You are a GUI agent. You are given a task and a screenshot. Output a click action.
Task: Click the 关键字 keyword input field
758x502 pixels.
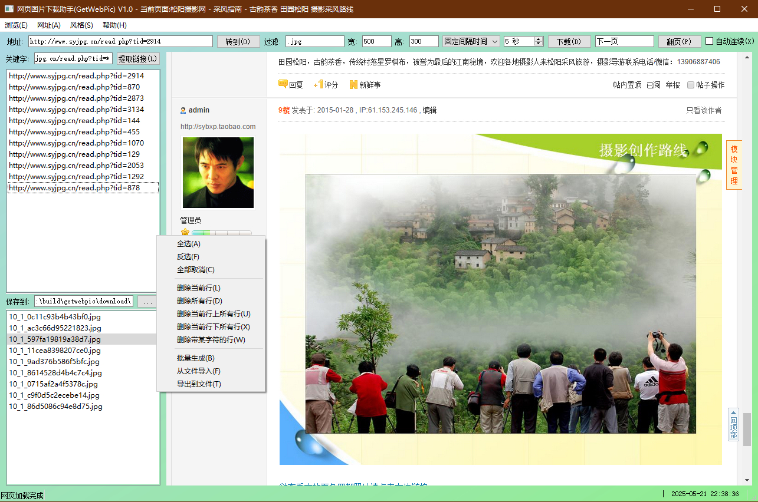point(73,58)
